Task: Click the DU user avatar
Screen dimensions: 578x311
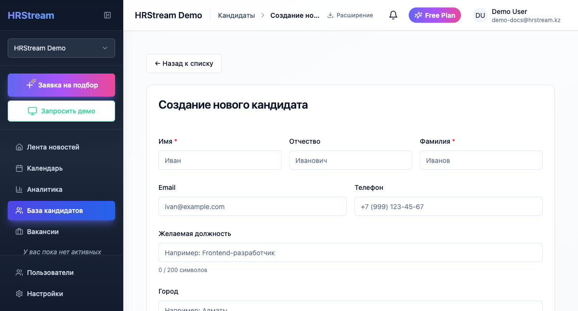Action: tap(480, 15)
